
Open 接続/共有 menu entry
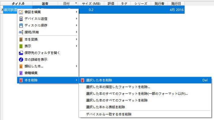click(x=48, y=32)
